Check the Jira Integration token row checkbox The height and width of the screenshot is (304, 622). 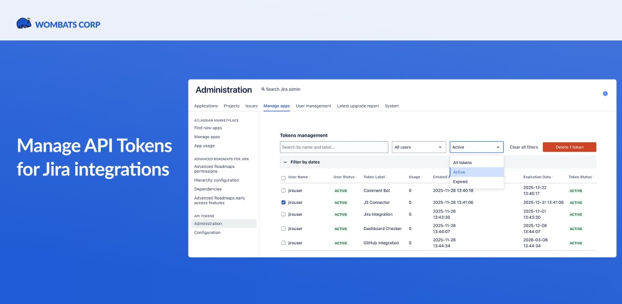pos(283,214)
